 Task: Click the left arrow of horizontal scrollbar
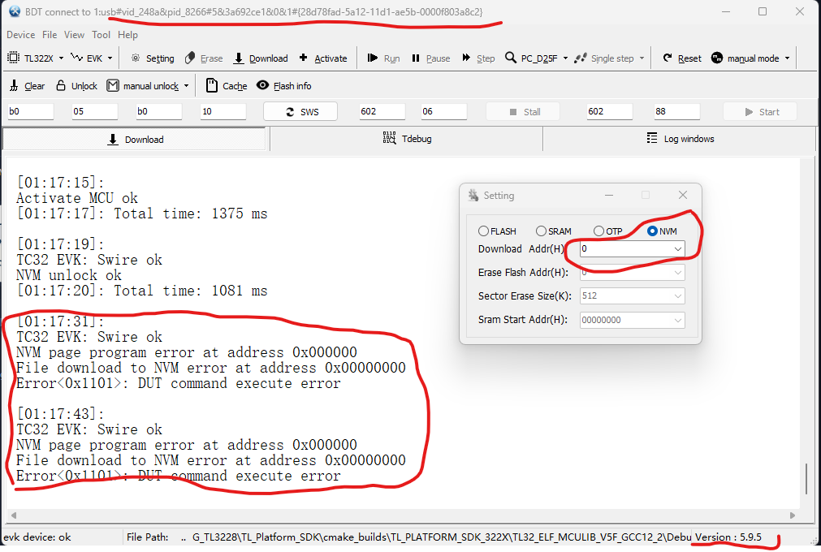coord(14,515)
